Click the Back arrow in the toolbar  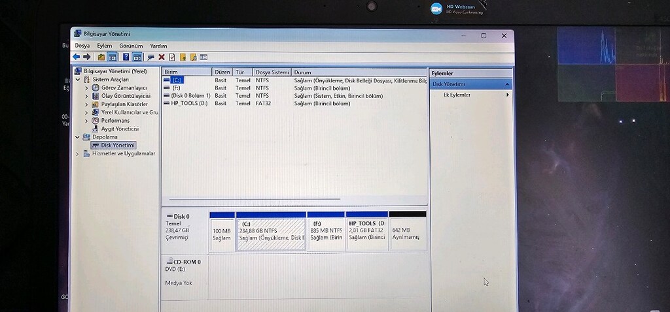point(76,57)
